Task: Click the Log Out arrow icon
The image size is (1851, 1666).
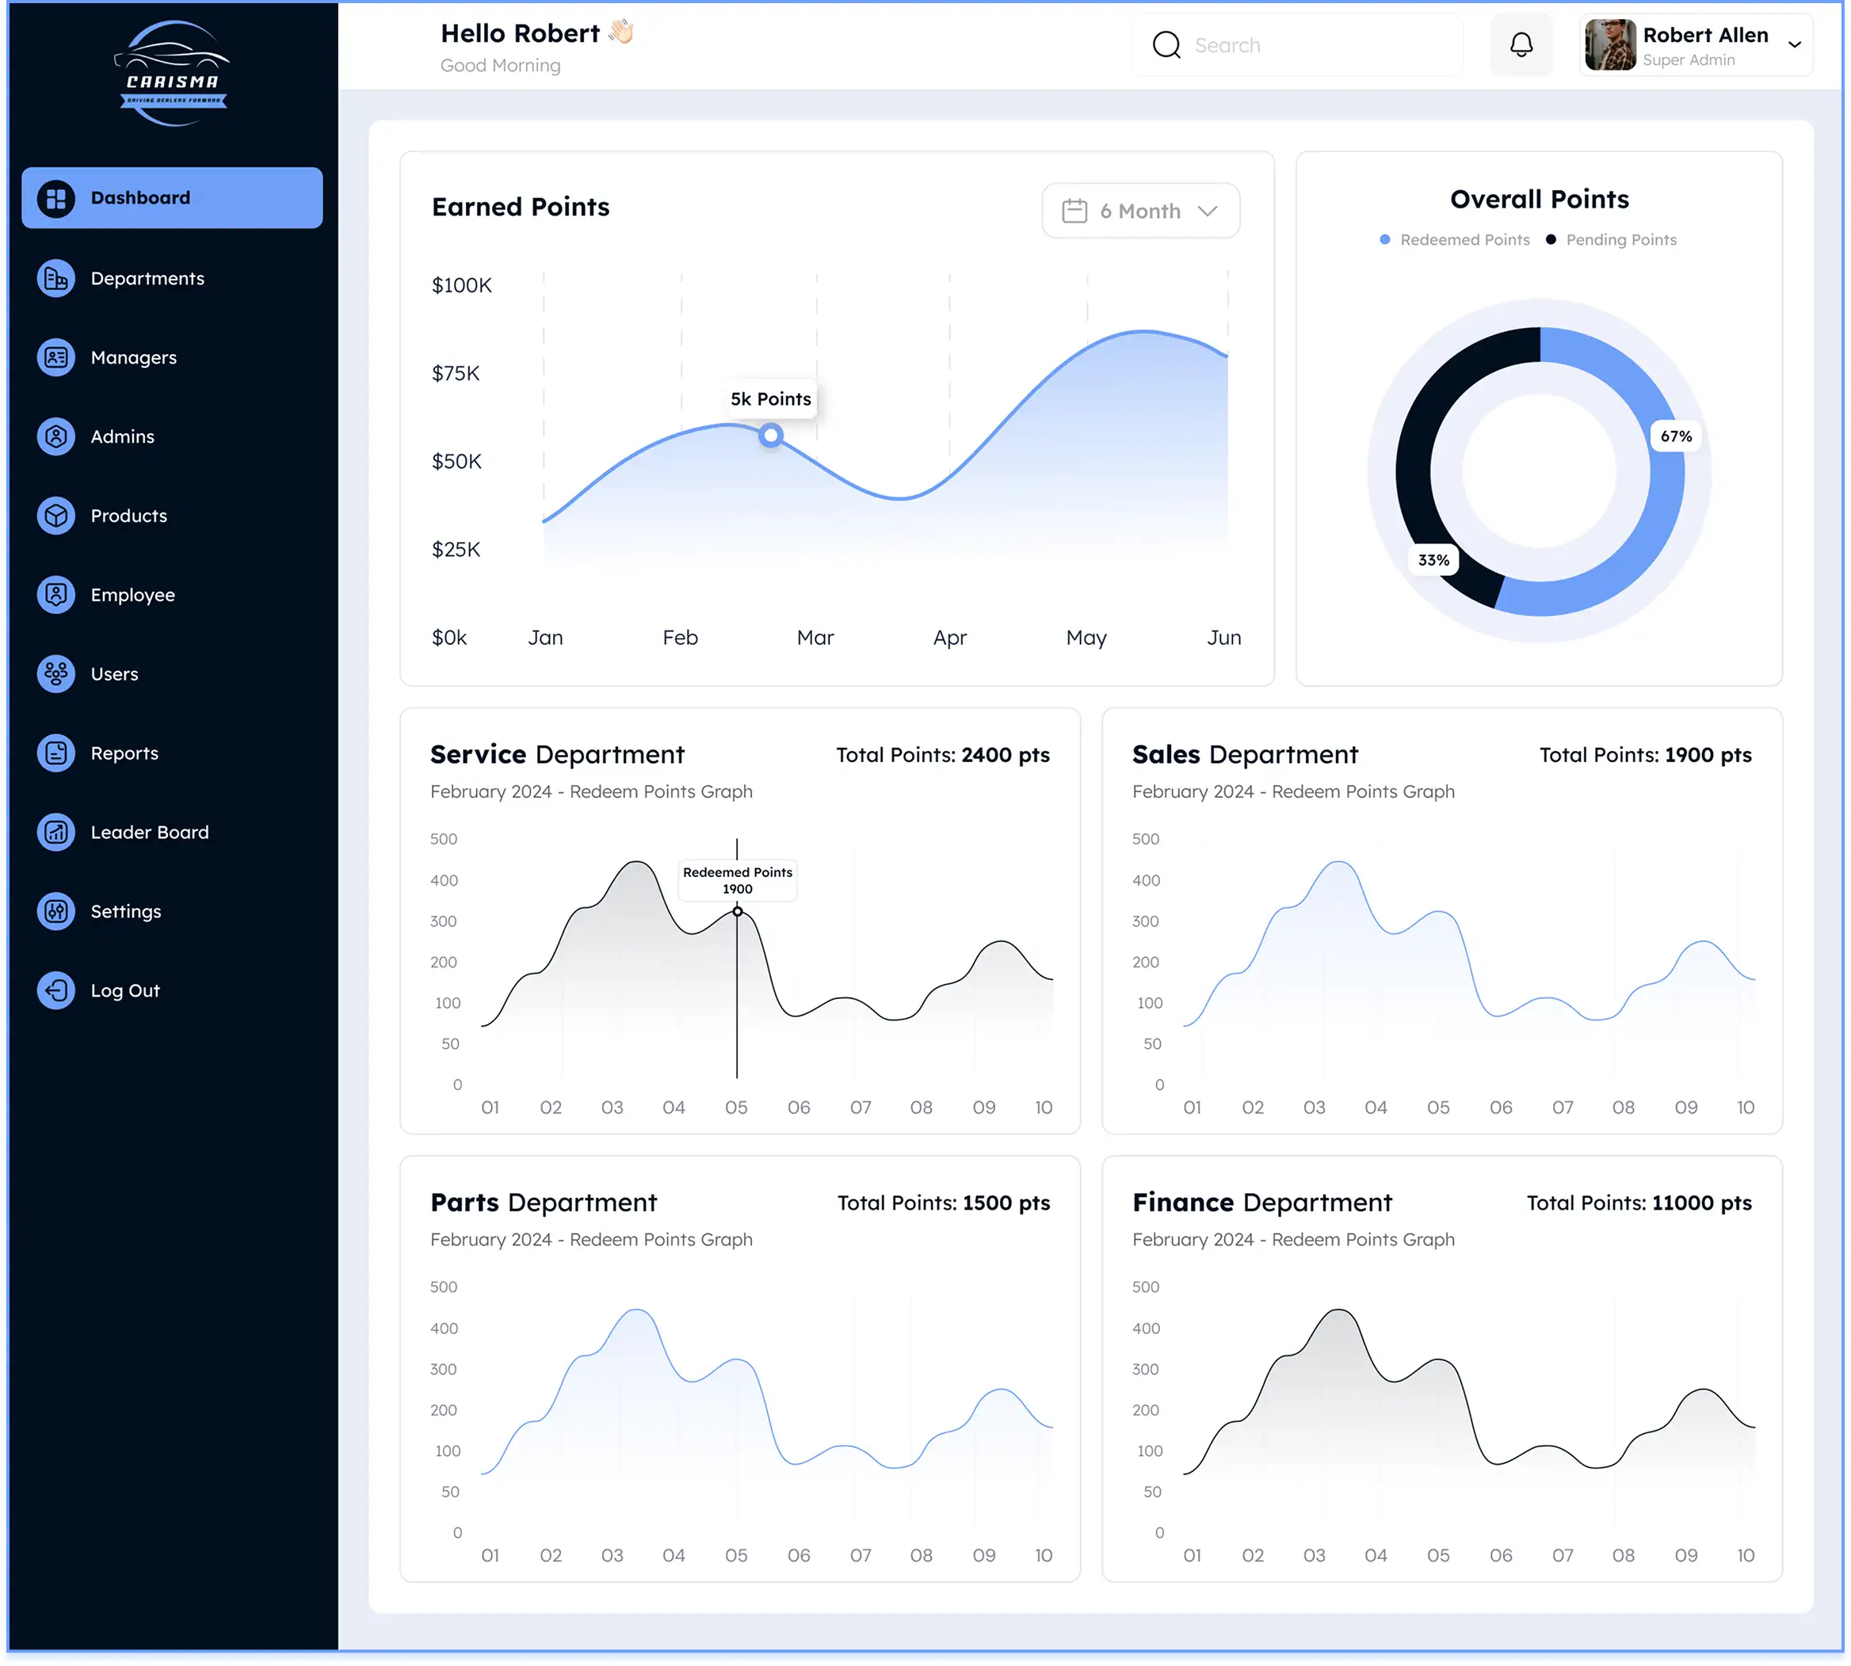Action: pyautogui.click(x=55, y=990)
